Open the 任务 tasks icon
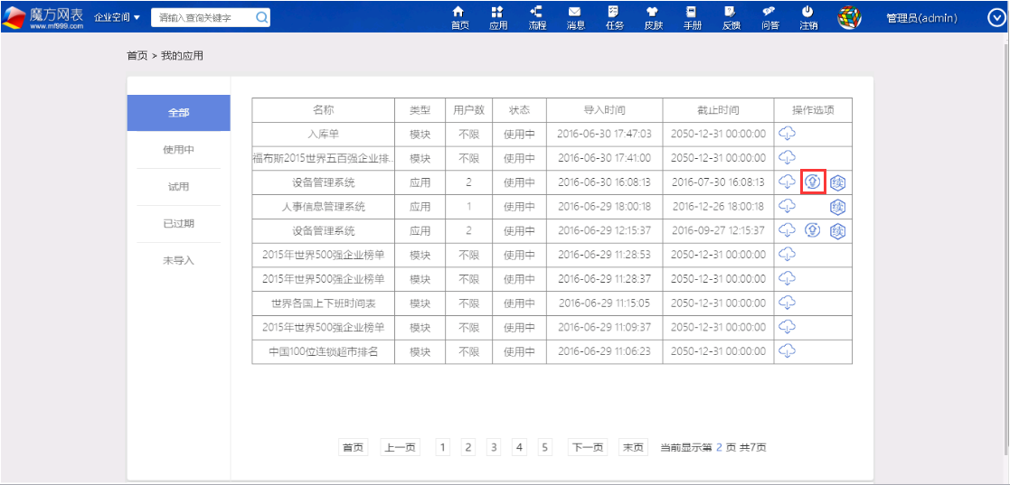 tap(615, 18)
